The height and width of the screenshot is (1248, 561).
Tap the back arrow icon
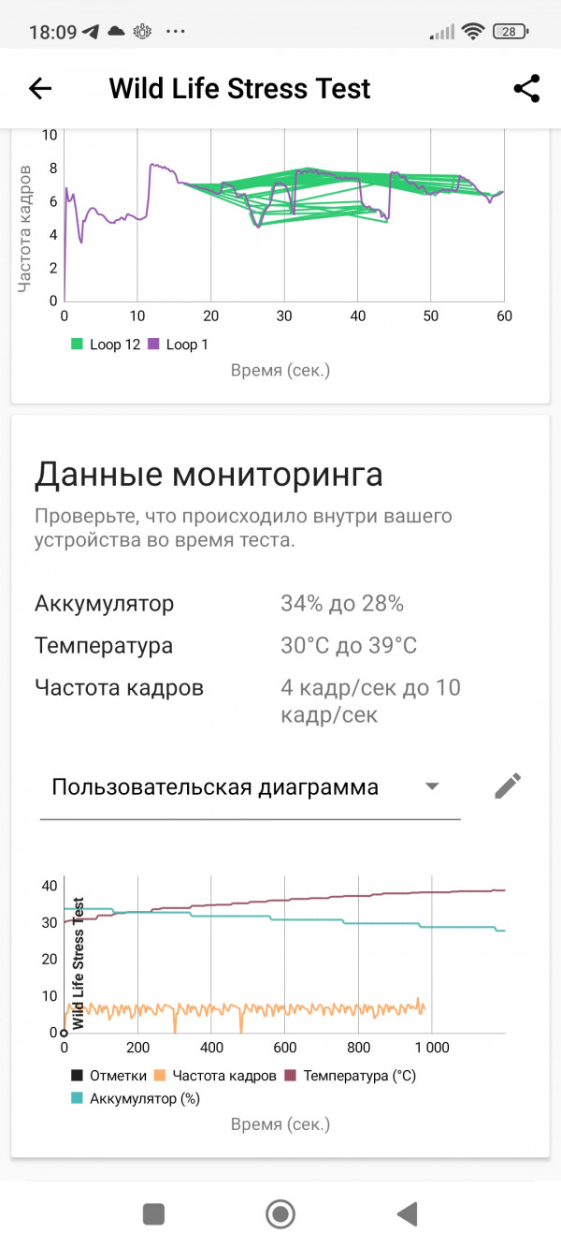pos(40,89)
